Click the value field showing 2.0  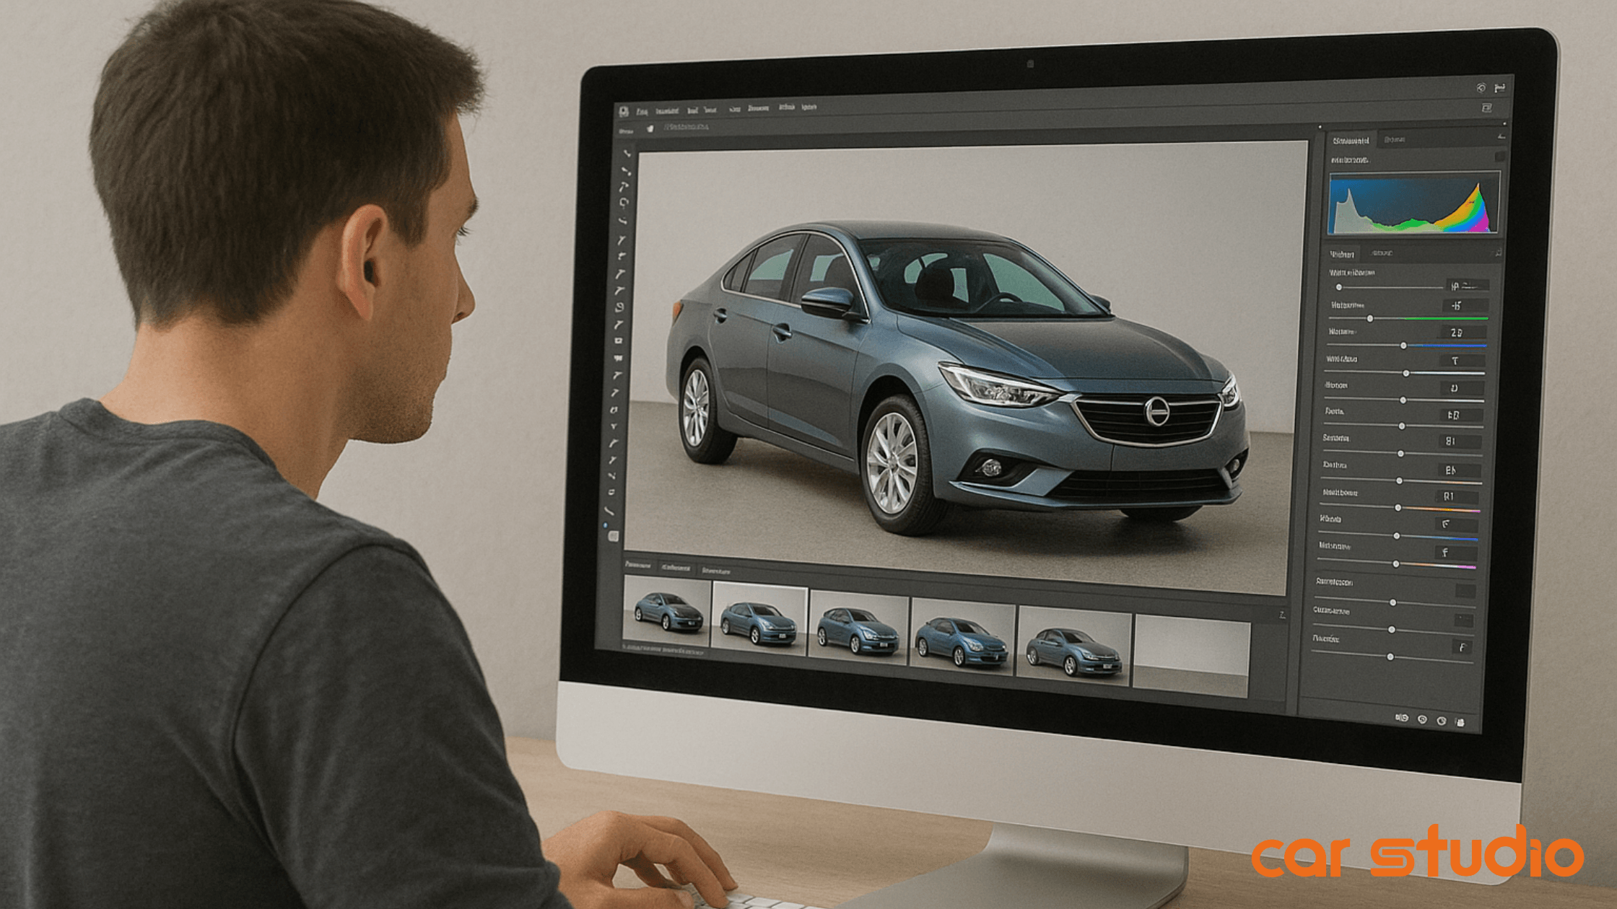(x=1464, y=333)
